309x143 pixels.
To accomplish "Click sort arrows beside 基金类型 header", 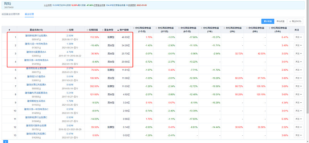I will (103, 30).
